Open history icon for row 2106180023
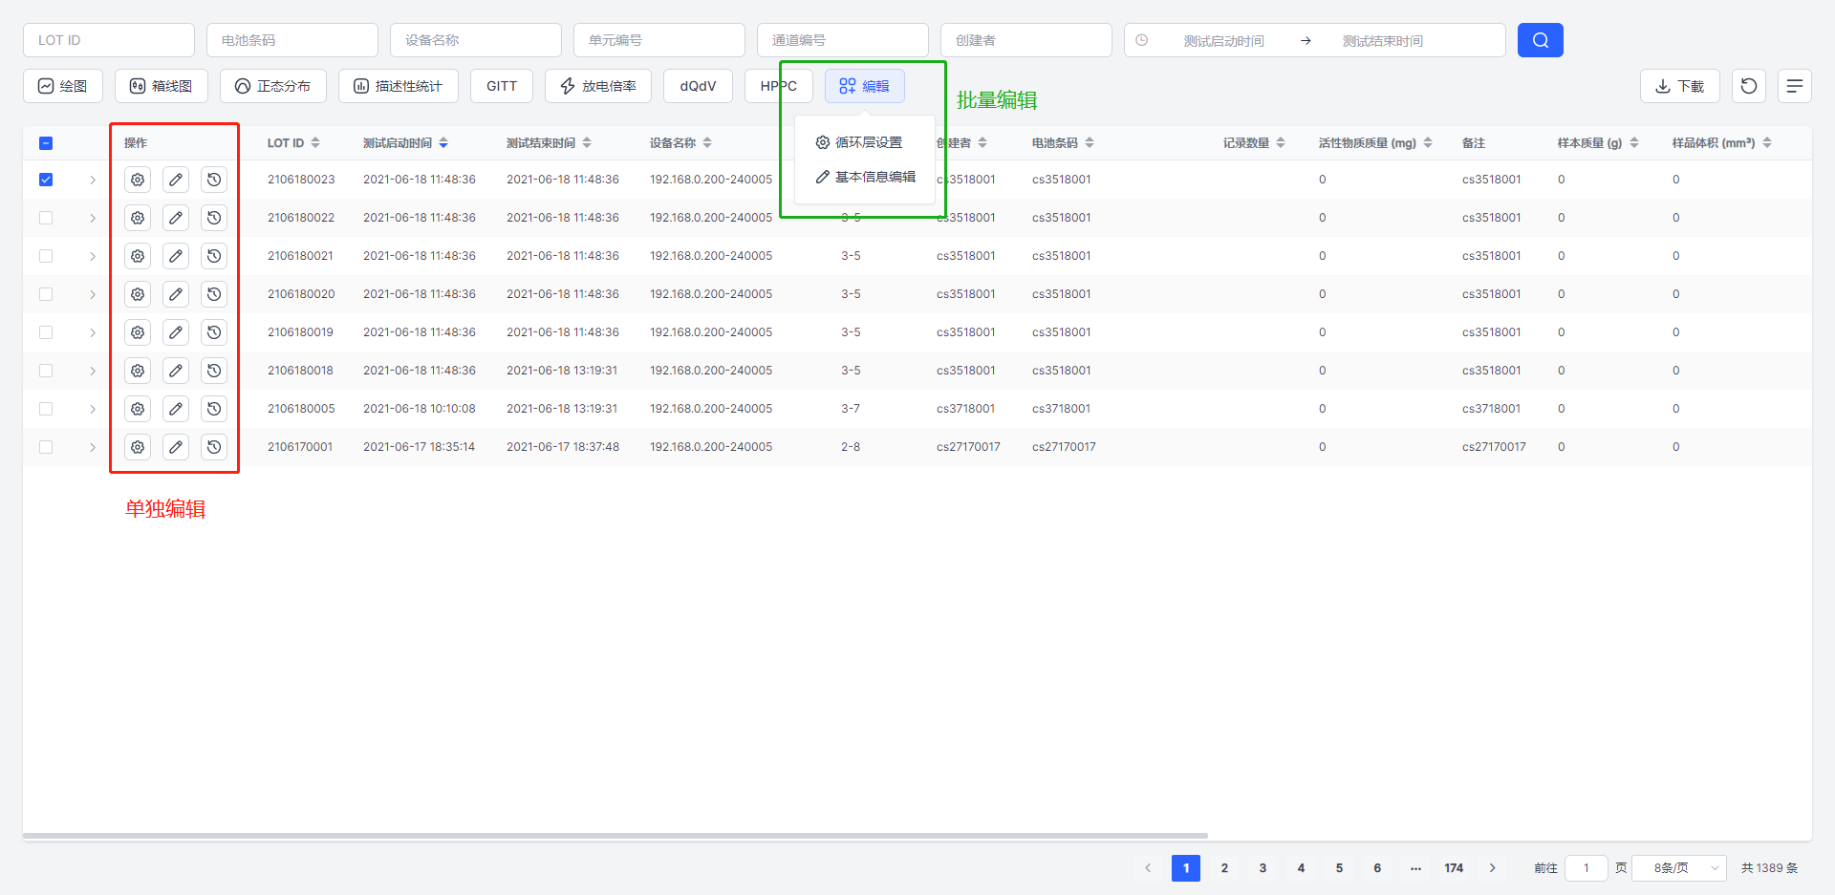This screenshot has width=1835, height=895. (x=214, y=180)
